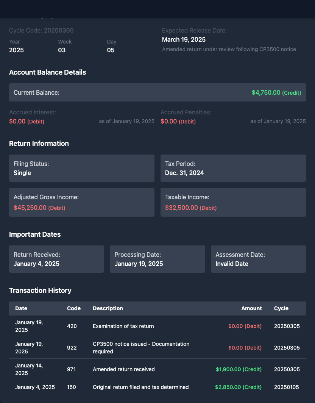Click the Assessment Date Invalid Date card
Viewport: 315px width, 403px height.
click(258, 259)
